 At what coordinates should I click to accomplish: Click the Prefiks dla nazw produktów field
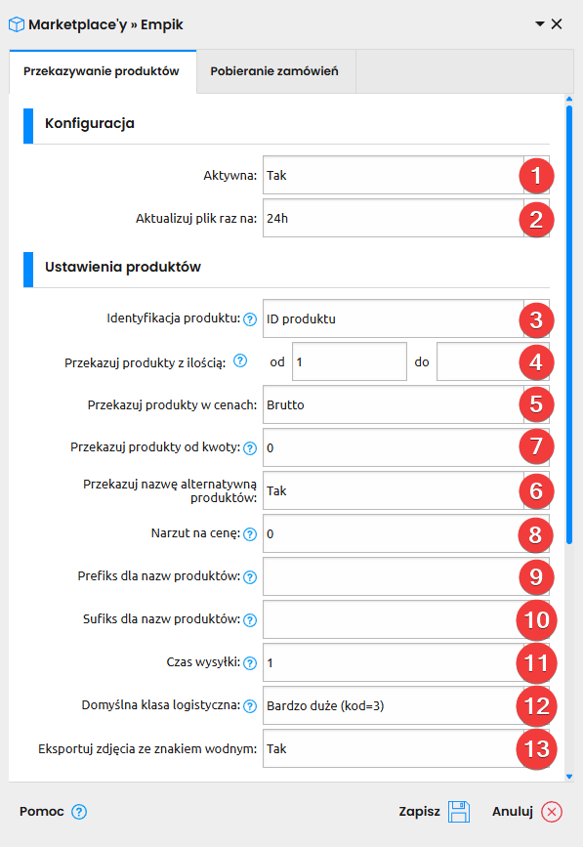pyautogui.click(x=406, y=577)
